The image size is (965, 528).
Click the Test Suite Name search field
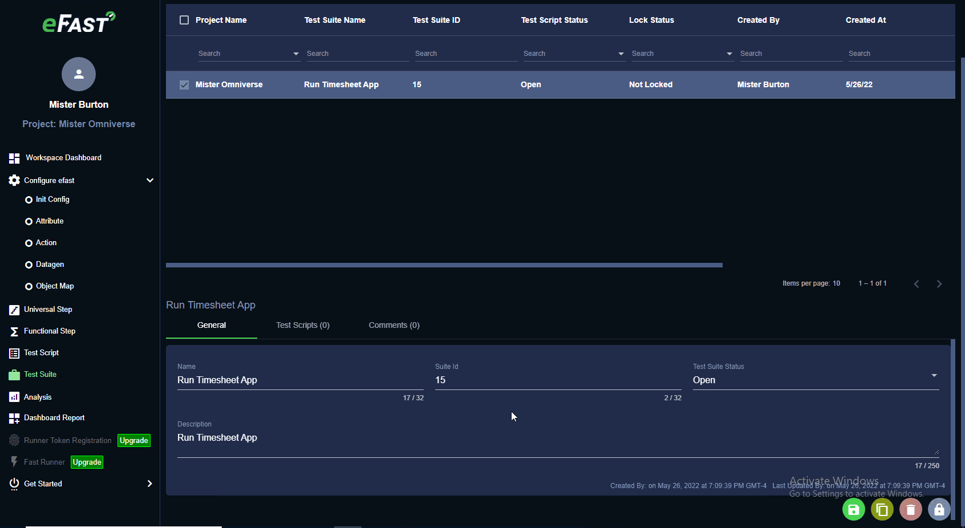357,54
